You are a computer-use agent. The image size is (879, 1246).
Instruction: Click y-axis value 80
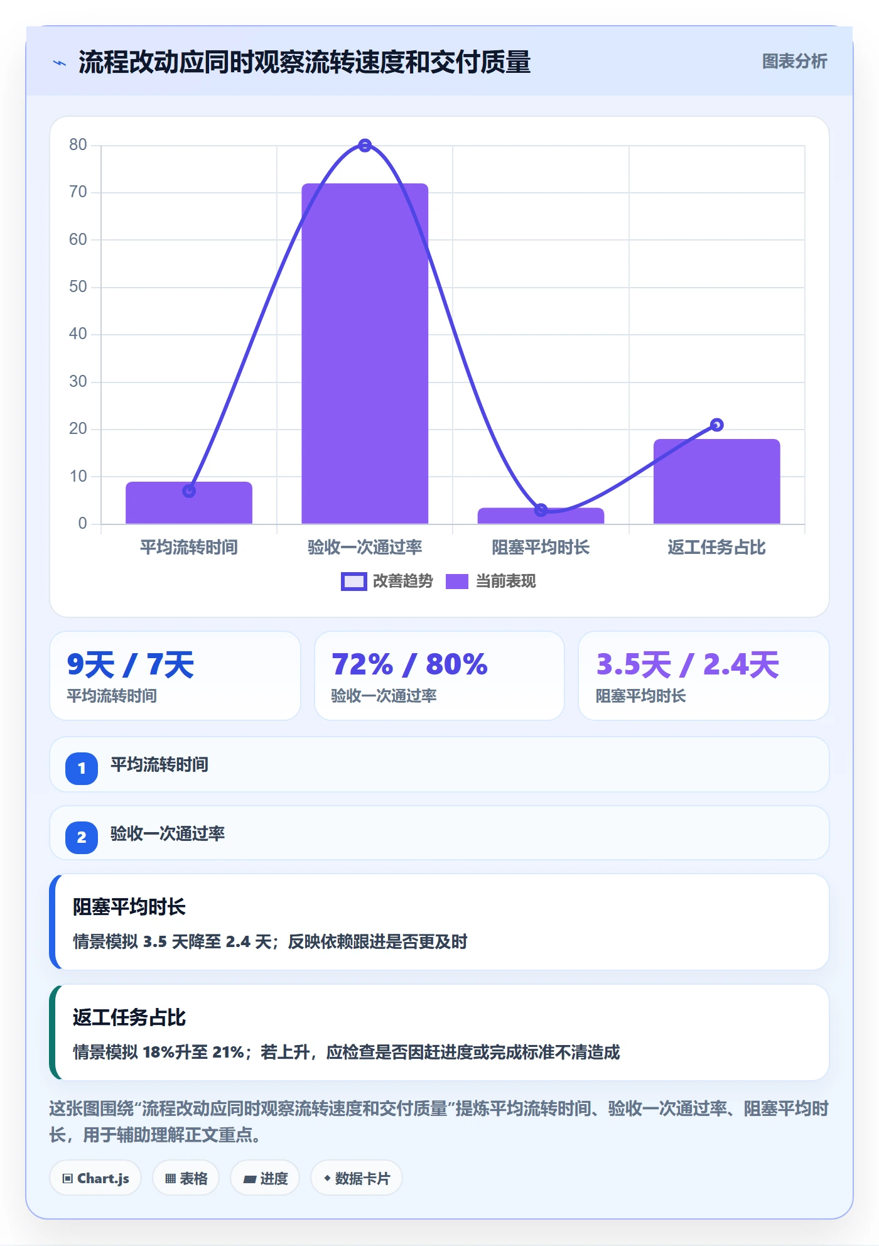(x=78, y=145)
